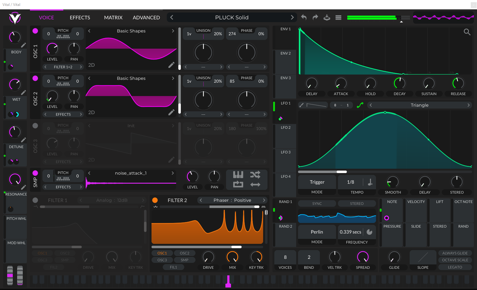Click the Filter 2 MIX knob
This screenshot has height=290, width=477.
[232, 257]
